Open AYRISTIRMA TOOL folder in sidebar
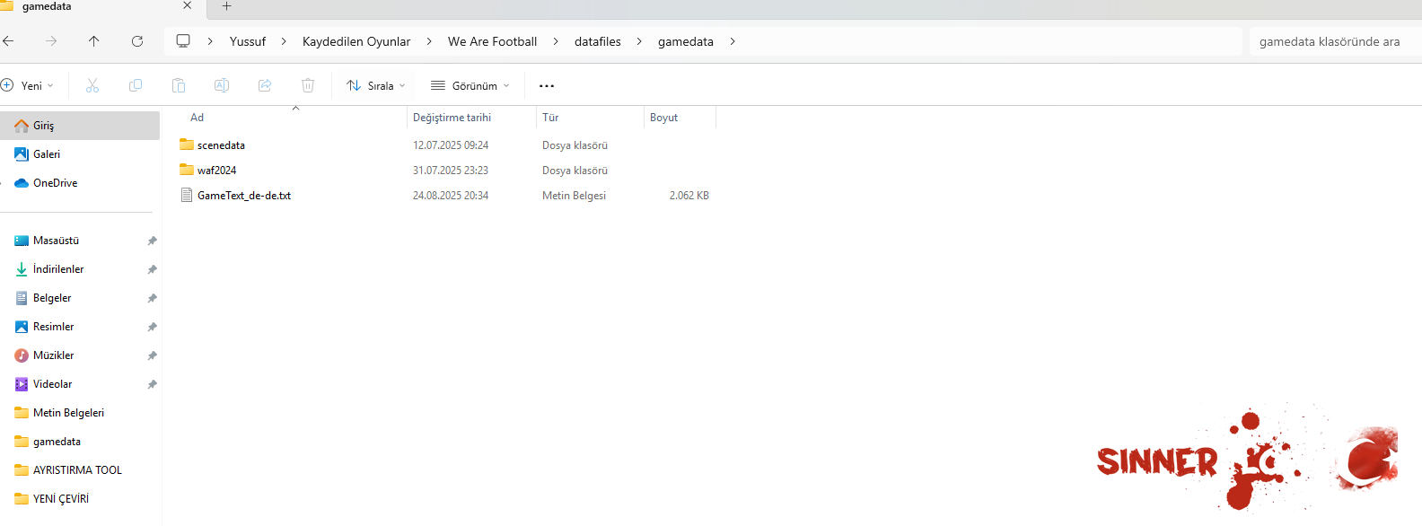The image size is (1422, 526). point(77,469)
